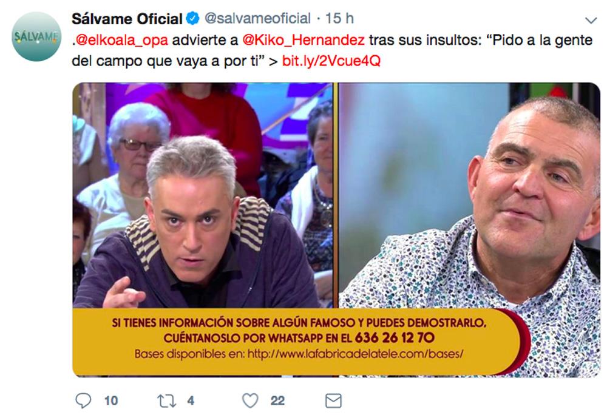The height and width of the screenshot is (415, 607).
Task: Open the gray-haired man pointing photo
Action: [x=203, y=195]
